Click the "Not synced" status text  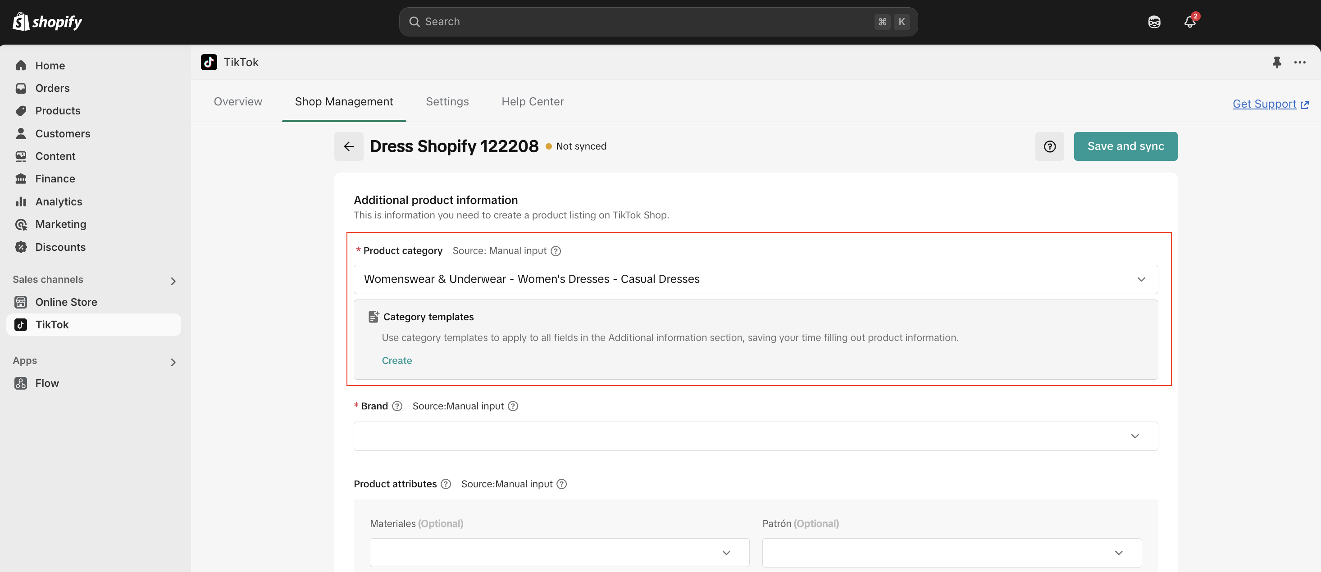tap(581, 146)
